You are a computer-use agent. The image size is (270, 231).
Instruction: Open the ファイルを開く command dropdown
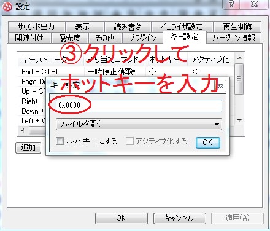[139, 124]
